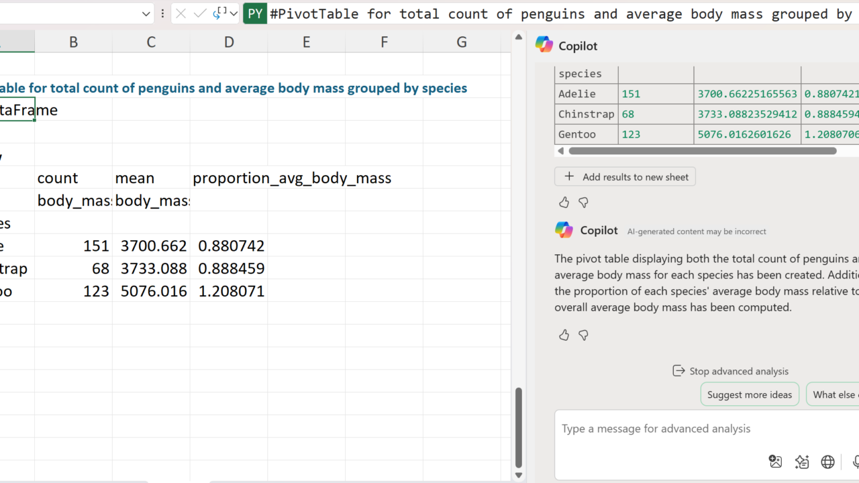Click the results table horizontal scrollbar

click(702, 151)
